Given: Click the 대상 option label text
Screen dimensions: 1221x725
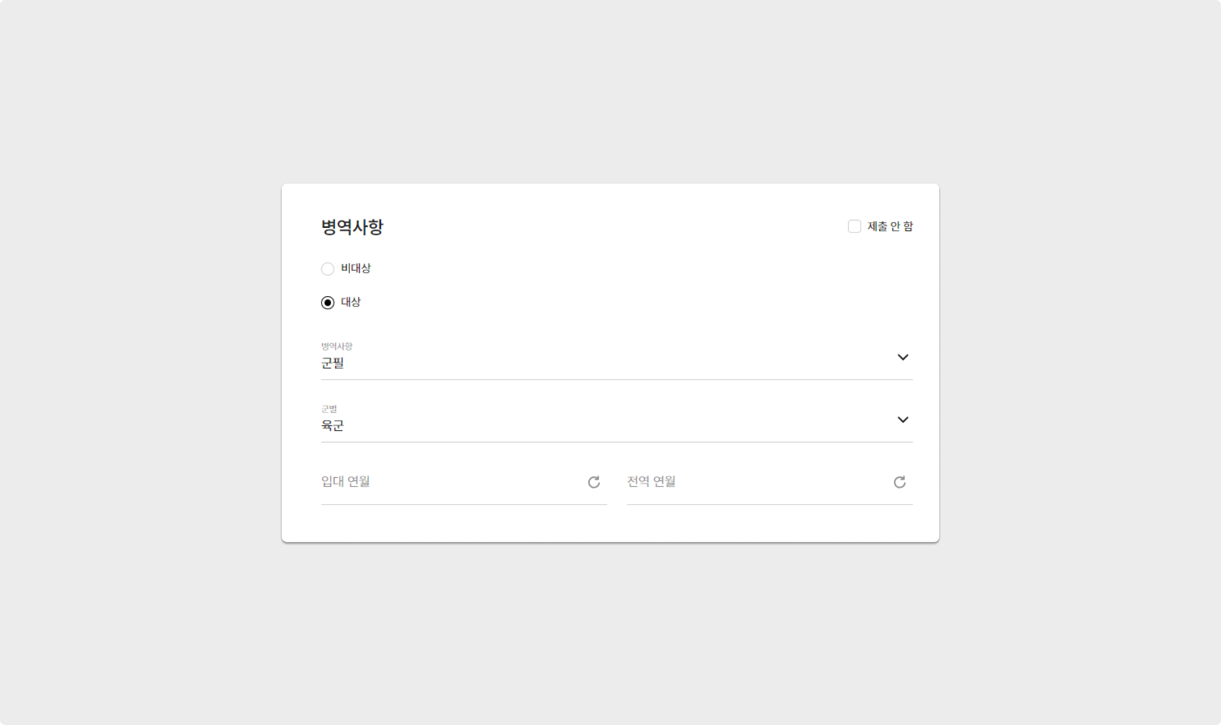Looking at the screenshot, I should 350,302.
